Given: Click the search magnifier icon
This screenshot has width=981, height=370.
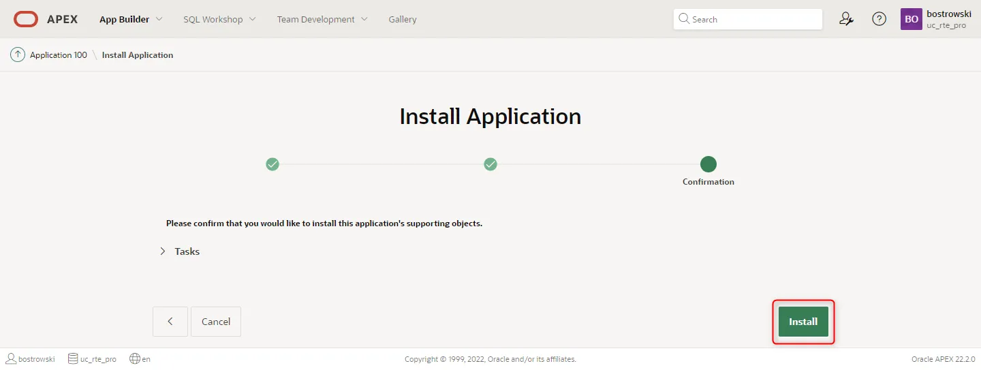Looking at the screenshot, I should click(684, 19).
